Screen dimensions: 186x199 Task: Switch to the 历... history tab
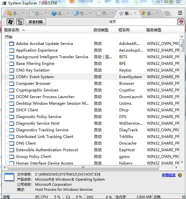(x=103, y=13)
